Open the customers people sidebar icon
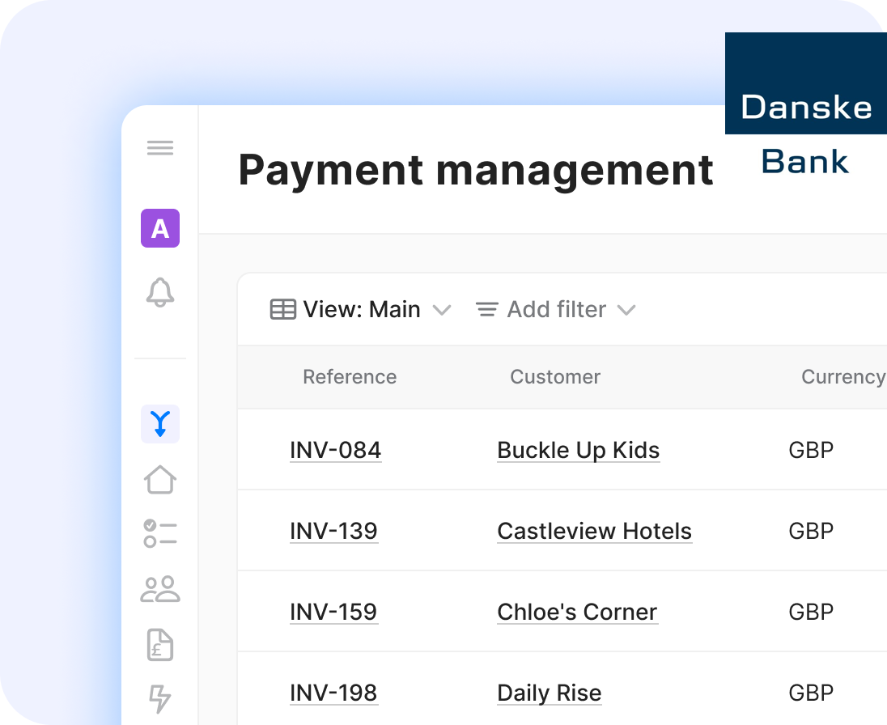The image size is (887, 725). pos(160,590)
